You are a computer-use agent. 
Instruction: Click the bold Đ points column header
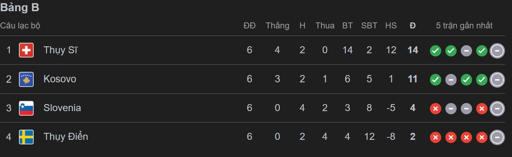[413, 26]
